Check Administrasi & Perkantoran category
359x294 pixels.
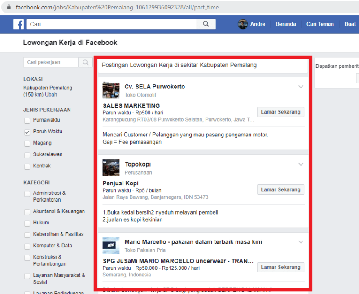pyautogui.click(x=27, y=194)
